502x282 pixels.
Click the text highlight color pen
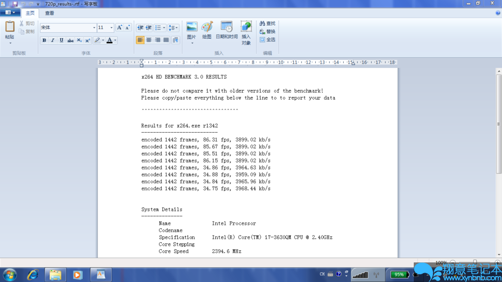point(98,40)
